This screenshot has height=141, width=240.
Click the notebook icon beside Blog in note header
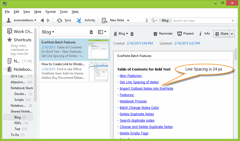115,34
